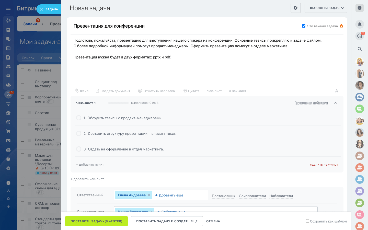The image size is (368, 230).
Task: Open CRM shopping cart icon in sidebar
Action: tap(8, 131)
